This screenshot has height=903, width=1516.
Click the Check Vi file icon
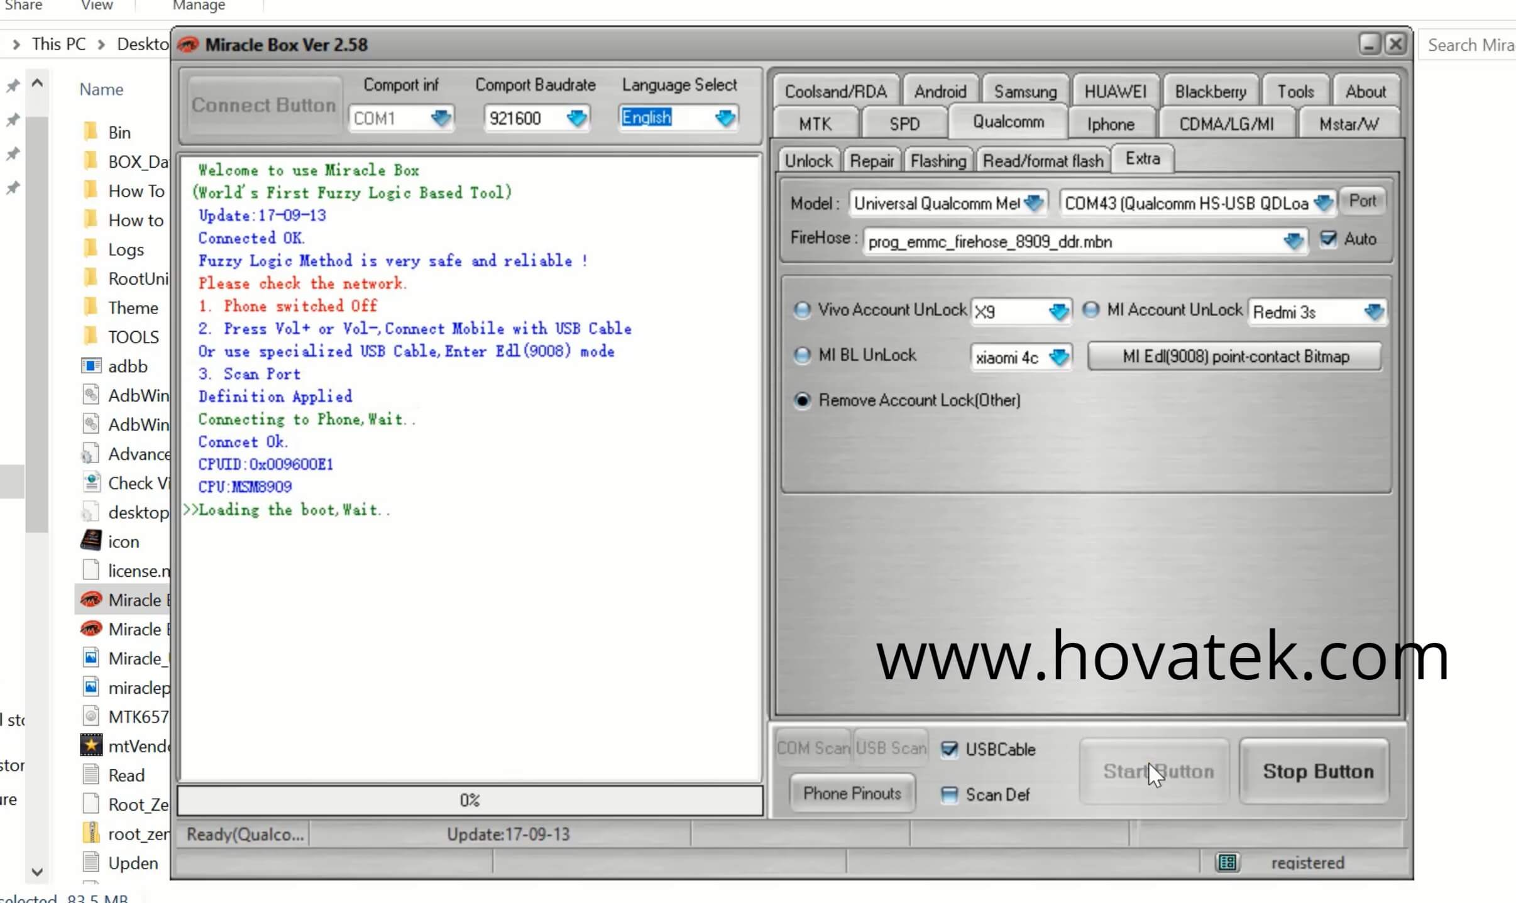(x=91, y=483)
